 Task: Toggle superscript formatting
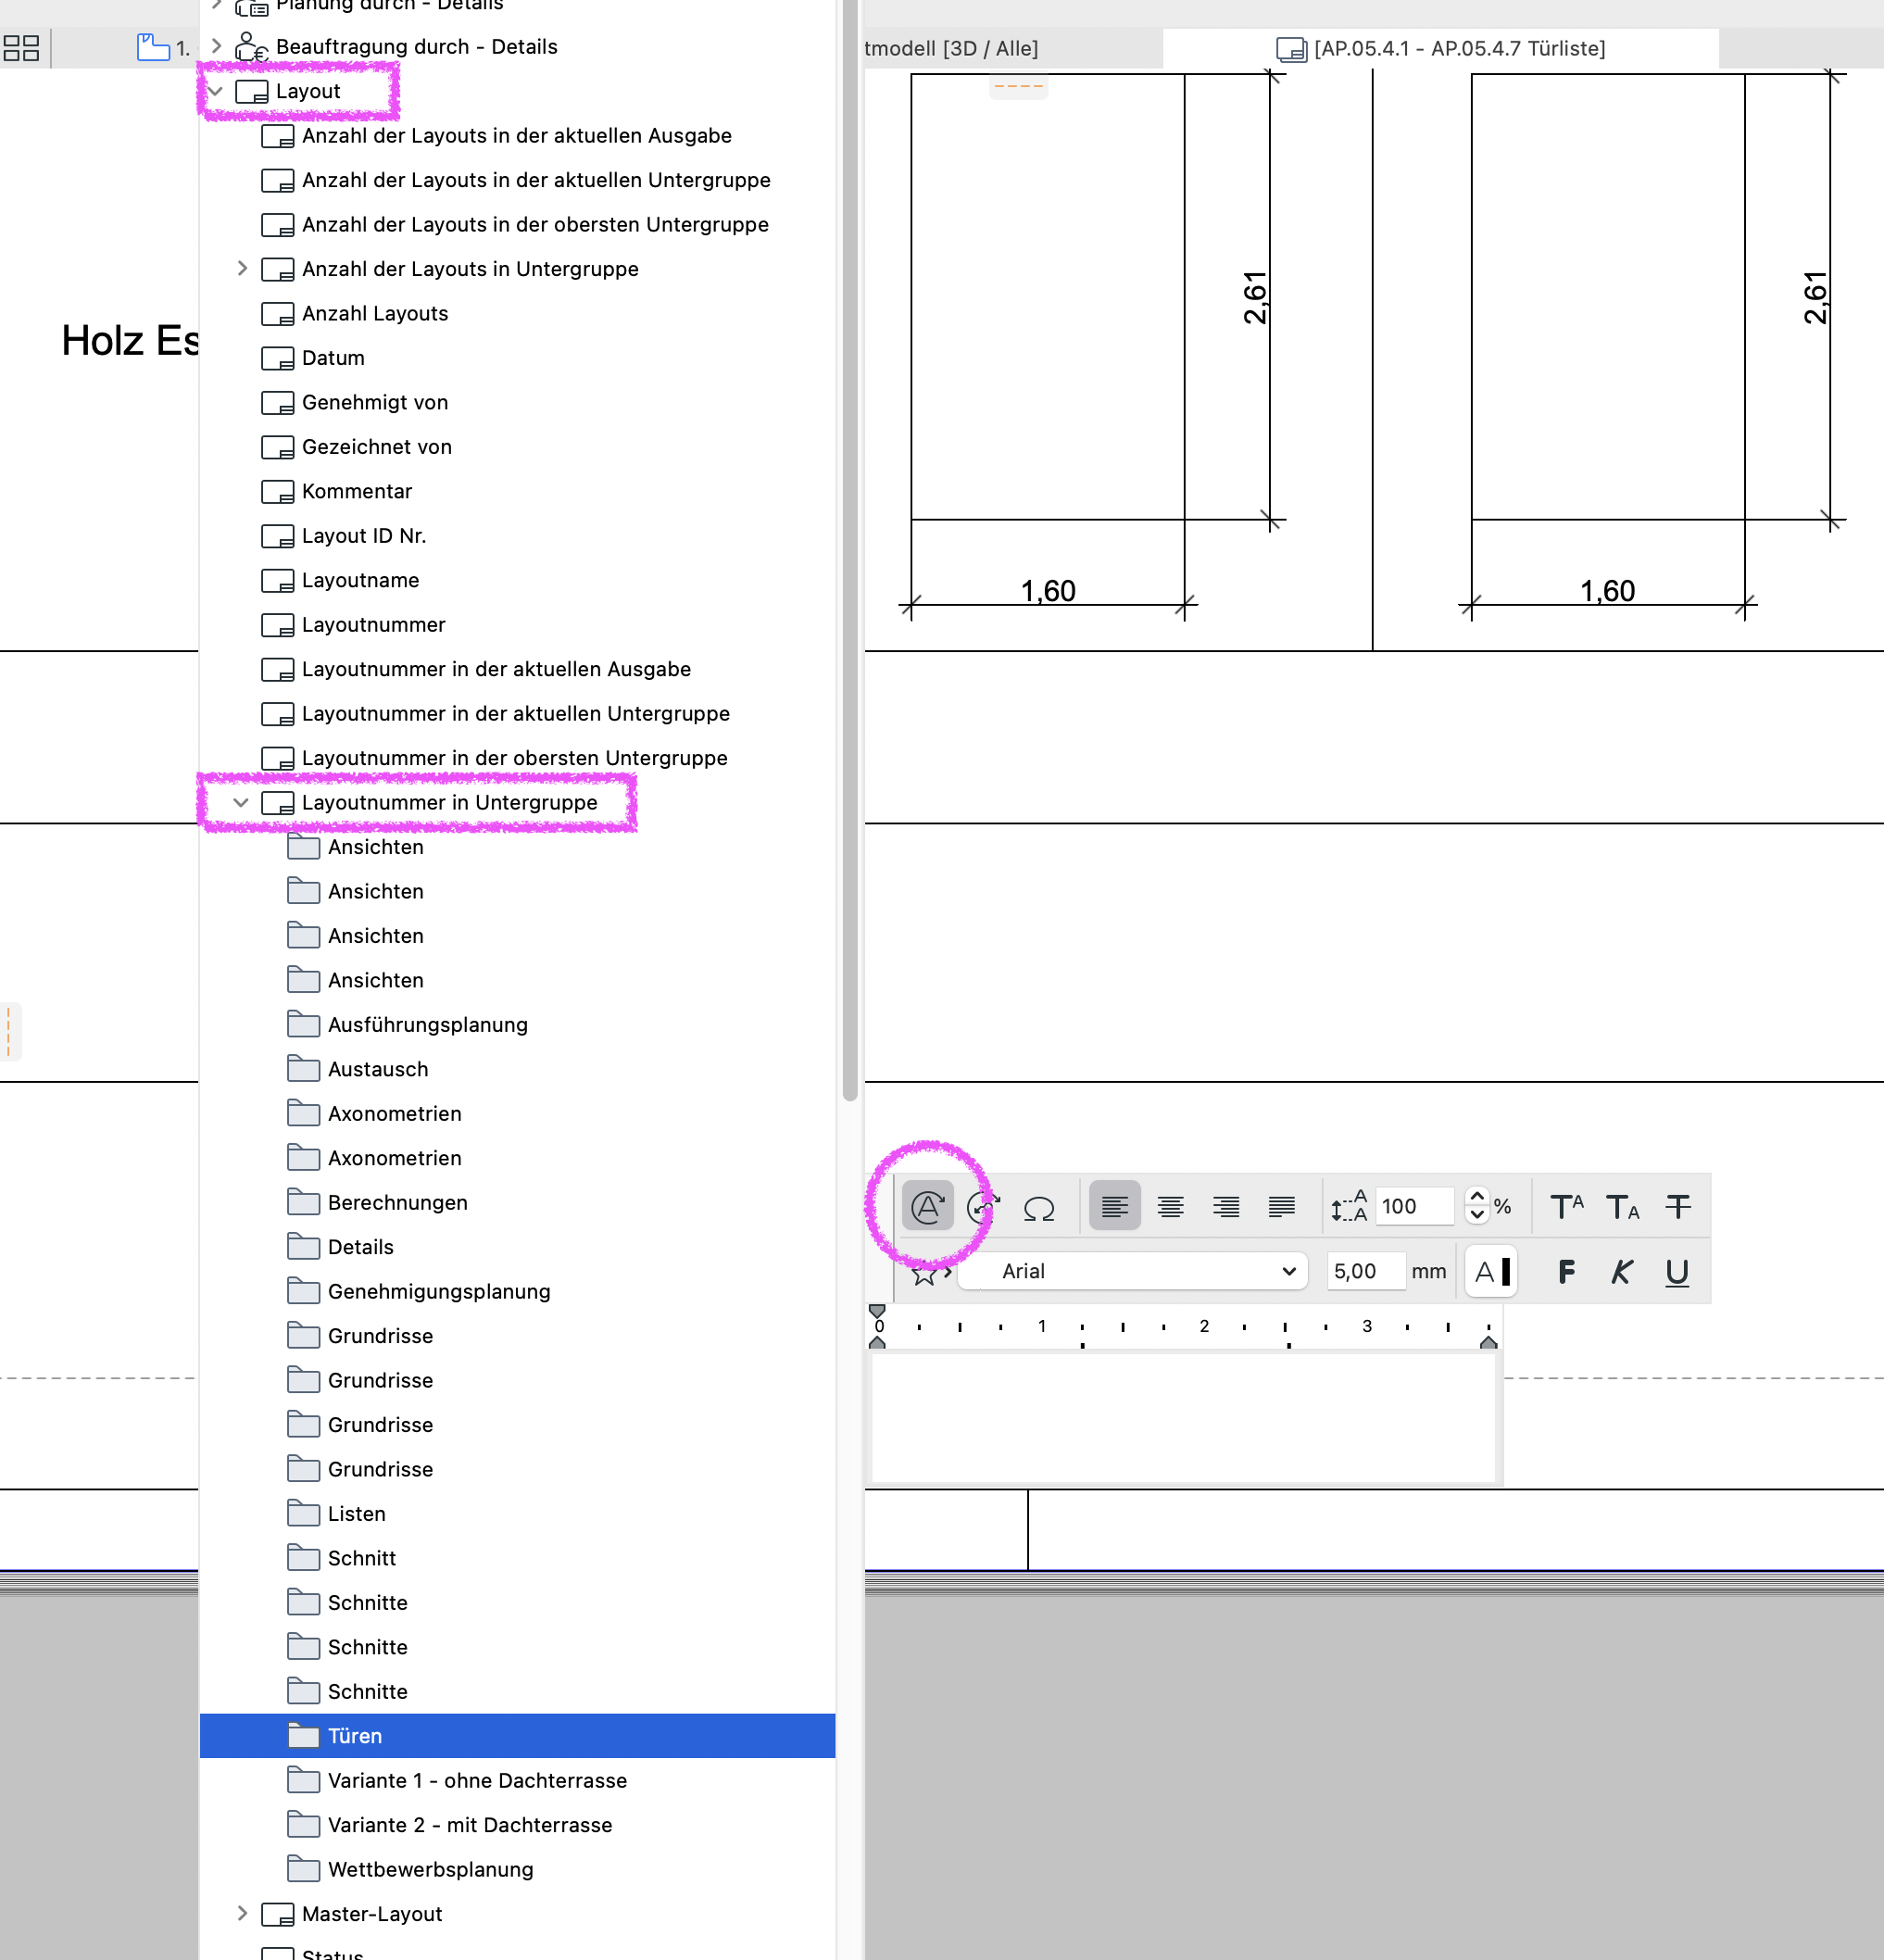1566,1207
